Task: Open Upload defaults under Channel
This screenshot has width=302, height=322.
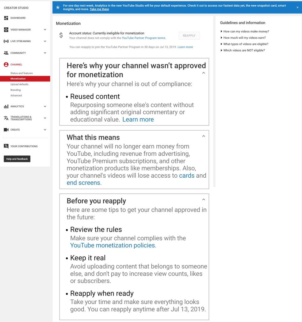Action: coord(20,84)
